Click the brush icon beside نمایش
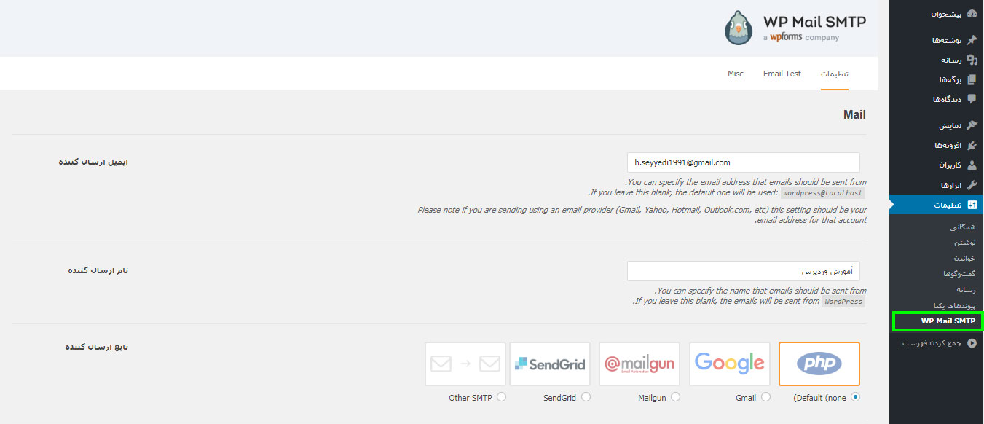The image size is (984, 424). (972, 125)
